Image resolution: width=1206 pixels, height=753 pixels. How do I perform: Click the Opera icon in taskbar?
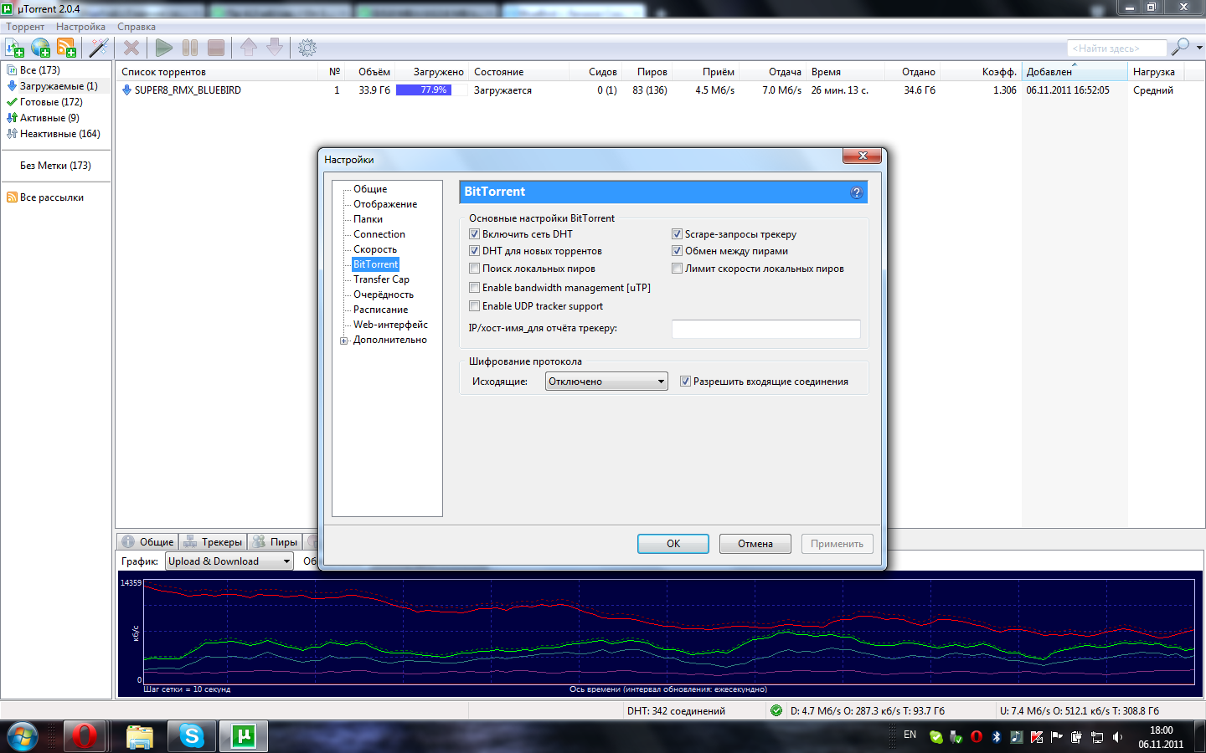(x=84, y=736)
